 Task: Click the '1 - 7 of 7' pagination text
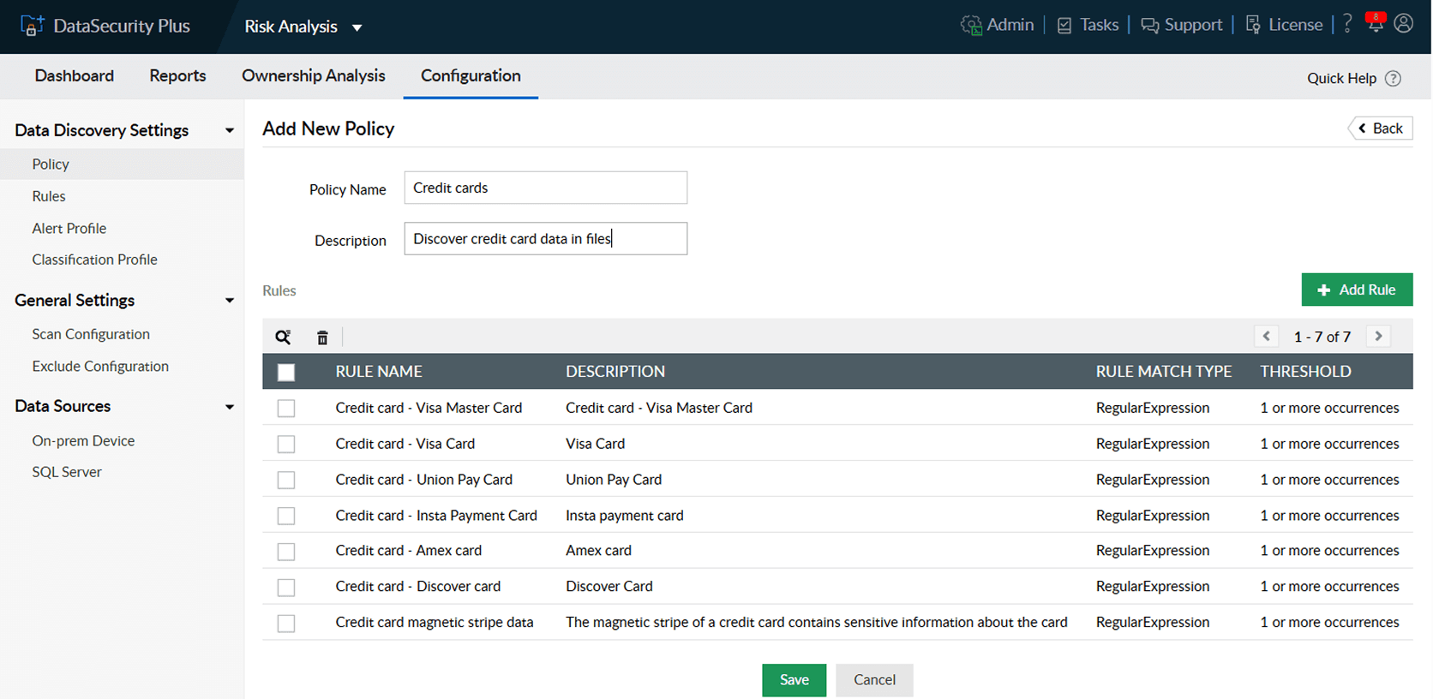(1322, 337)
